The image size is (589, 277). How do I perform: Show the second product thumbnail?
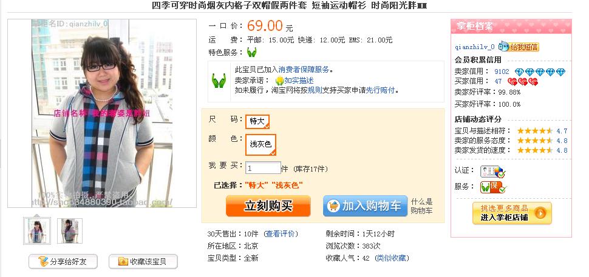pyautogui.click(x=70, y=231)
